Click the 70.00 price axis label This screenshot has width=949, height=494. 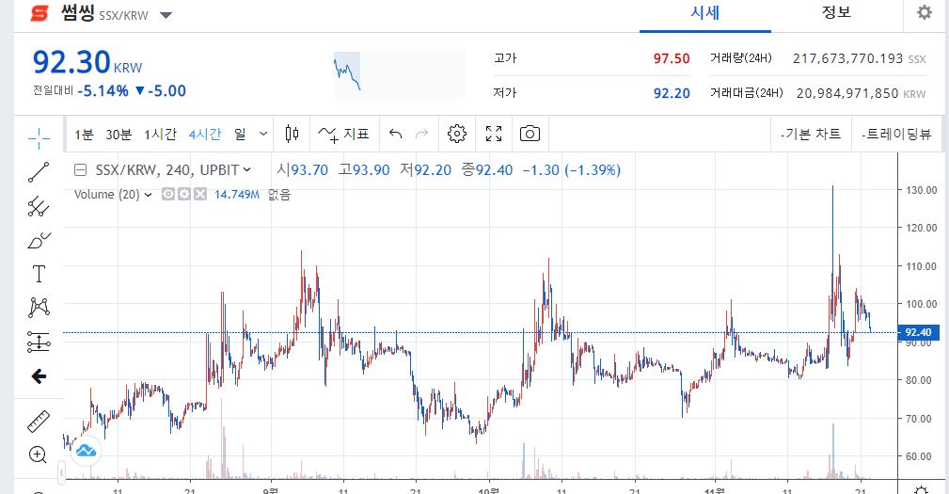921,419
